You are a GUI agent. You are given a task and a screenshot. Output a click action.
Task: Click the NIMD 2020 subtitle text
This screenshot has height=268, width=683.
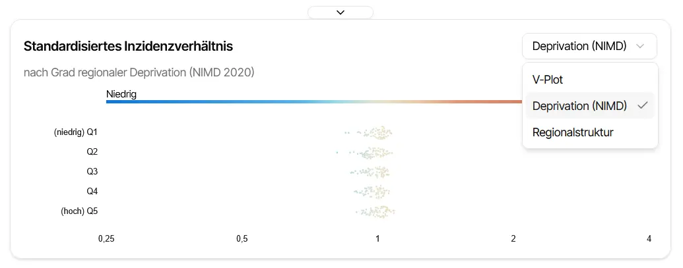tap(139, 72)
